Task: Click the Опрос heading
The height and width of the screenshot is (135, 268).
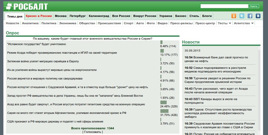Action: point(13,33)
